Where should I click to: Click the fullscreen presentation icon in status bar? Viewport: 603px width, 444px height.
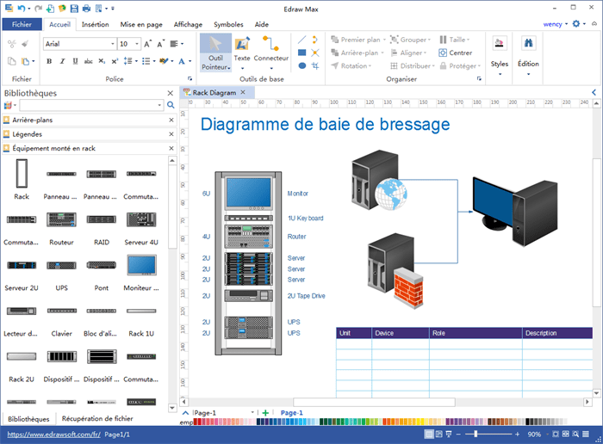449,434
